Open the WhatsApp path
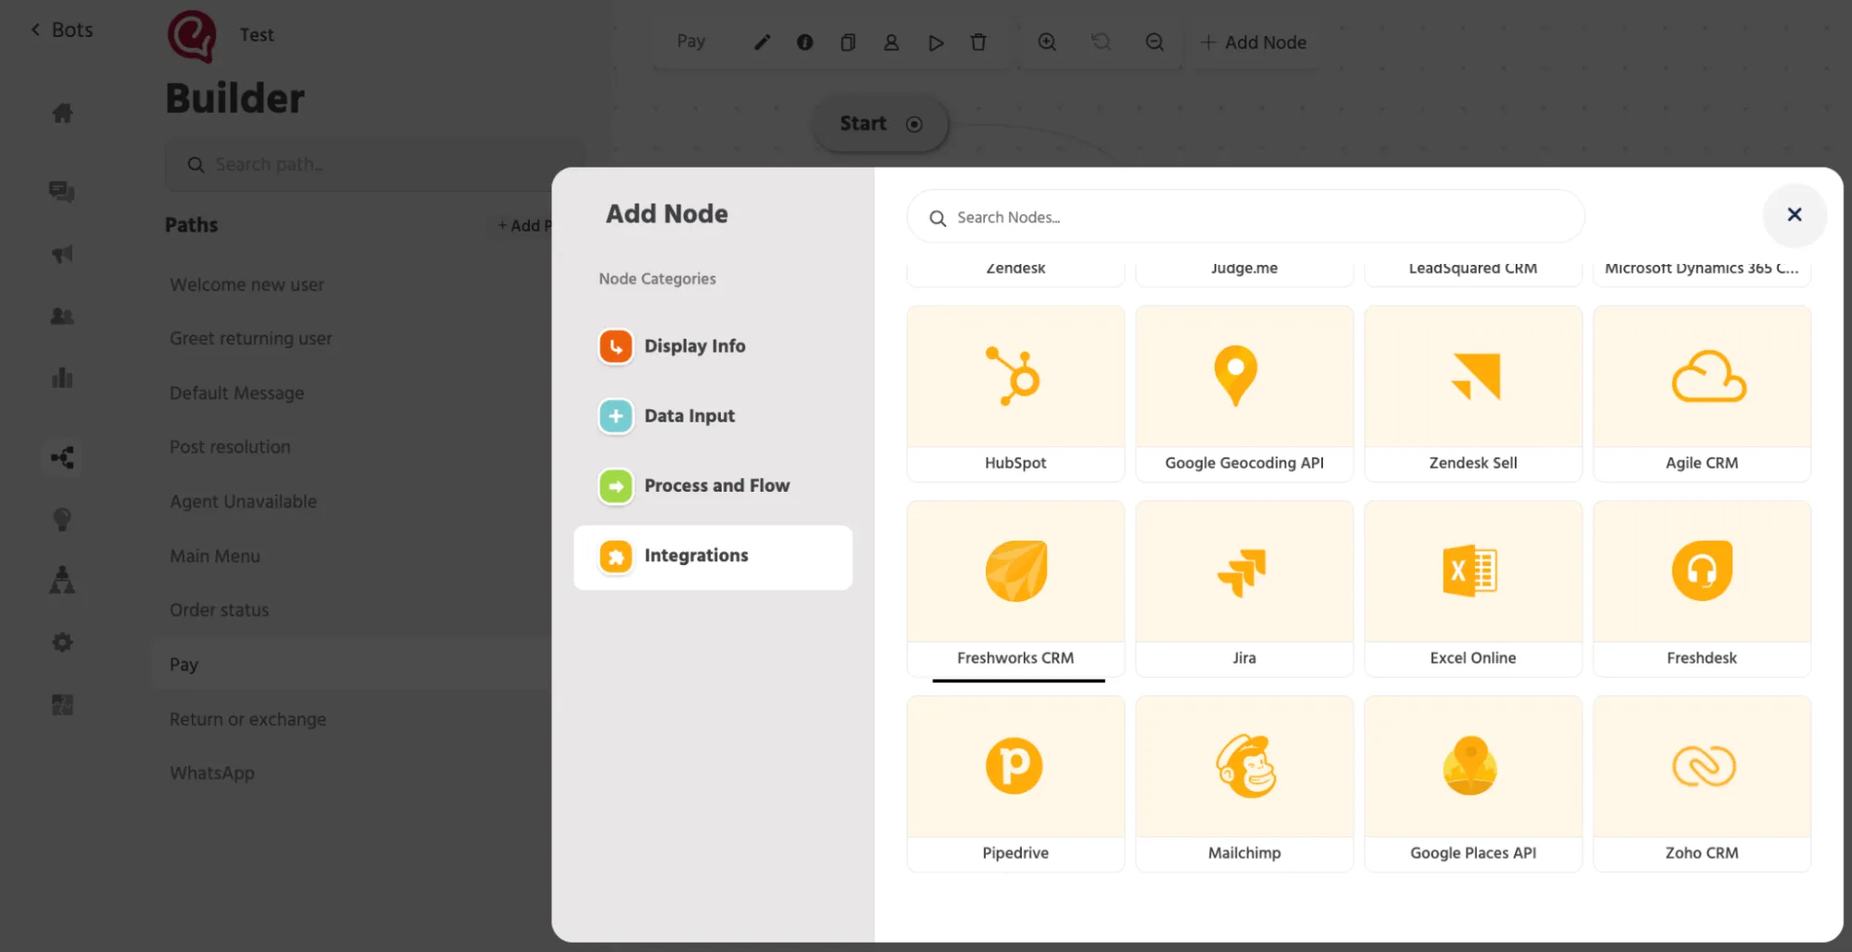The image size is (1852, 952). point(211,773)
